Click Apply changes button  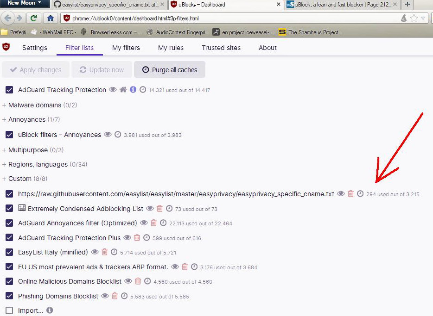[x=35, y=69]
